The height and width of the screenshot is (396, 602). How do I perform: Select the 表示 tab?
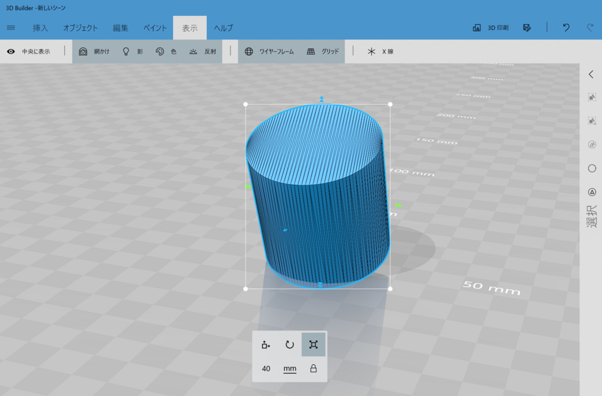pyautogui.click(x=190, y=28)
